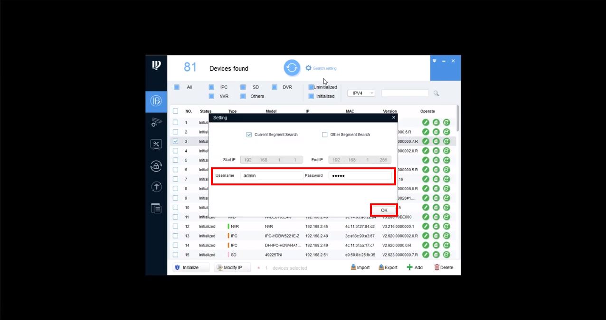The width and height of the screenshot is (606, 320).
Task: Select IP cell 192.168.2.48
Action: pyautogui.click(x=317, y=236)
